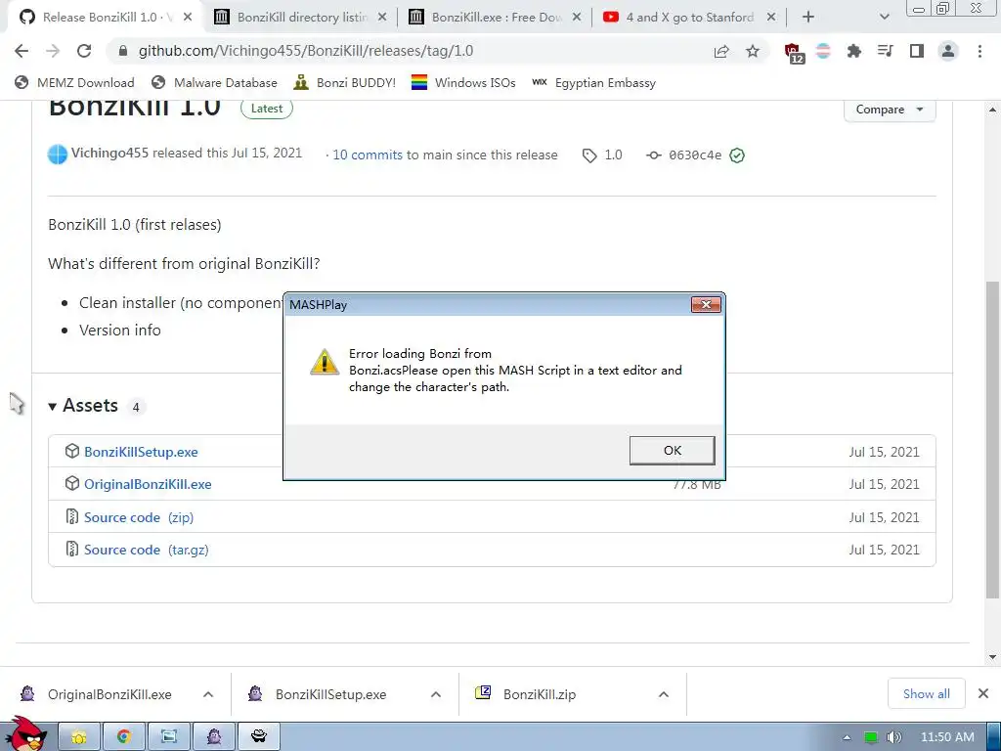
Task: Open the Windows ISOs bookmark
Action: pos(463,82)
